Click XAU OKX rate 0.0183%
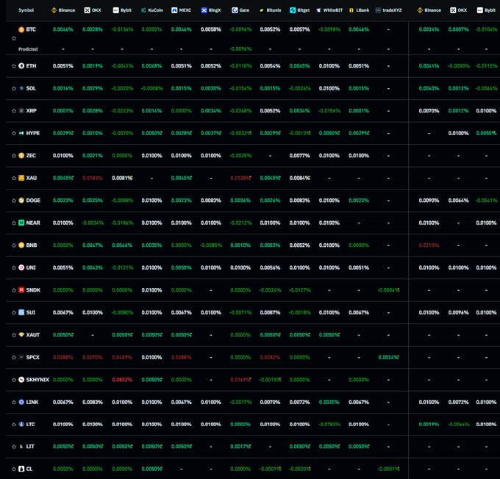 click(93, 178)
